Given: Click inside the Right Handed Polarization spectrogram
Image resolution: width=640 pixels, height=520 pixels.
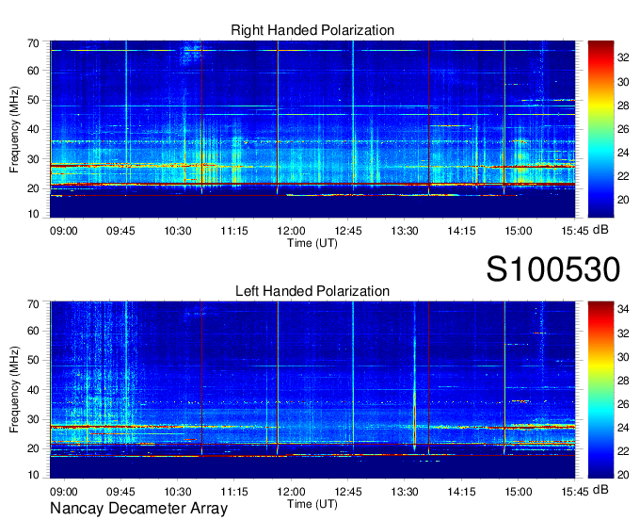Looking at the screenshot, I should 312,129.
